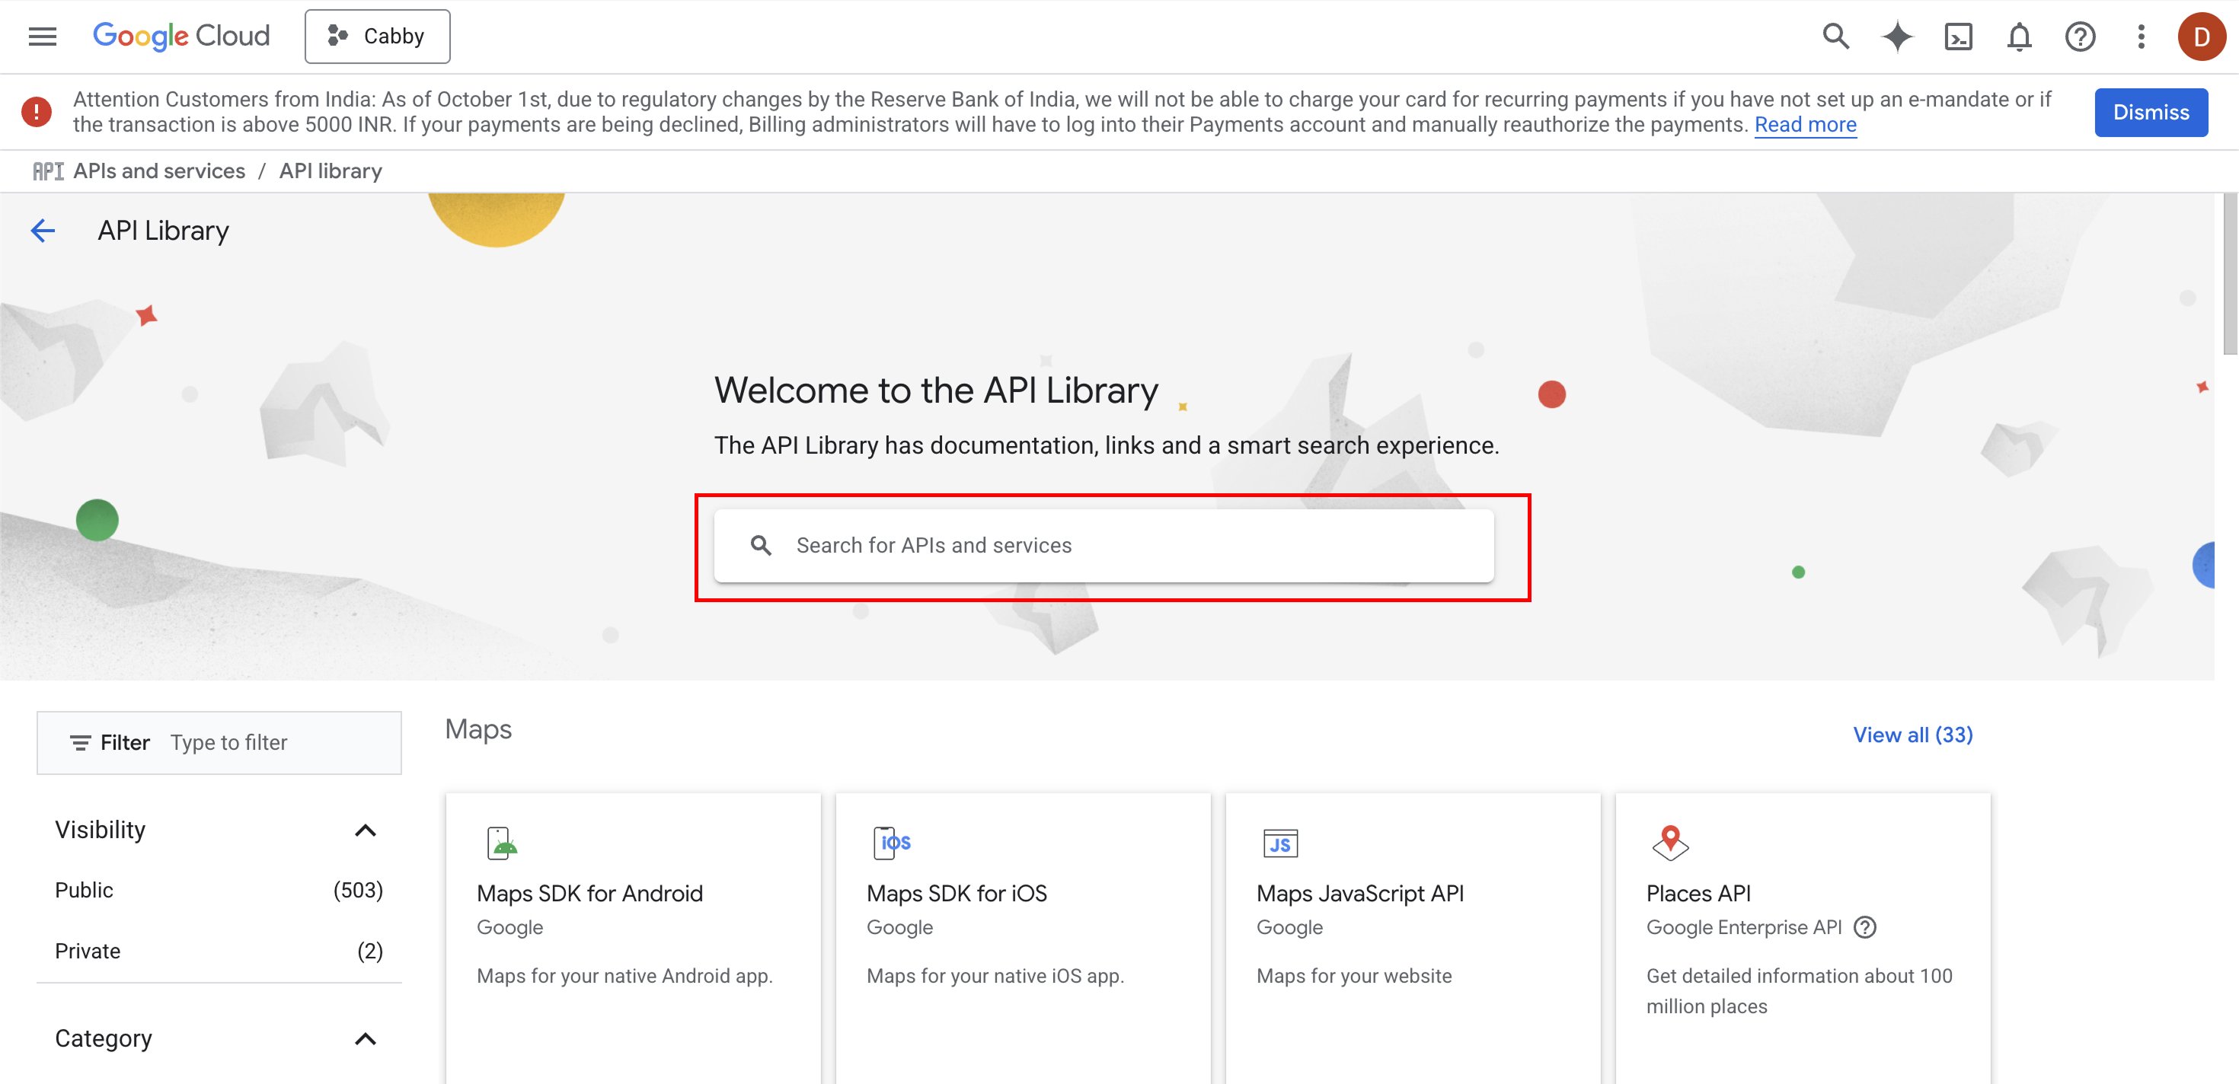Click the D account avatar
This screenshot has height=1084, width=2239.
click(x=2201, y=37)
